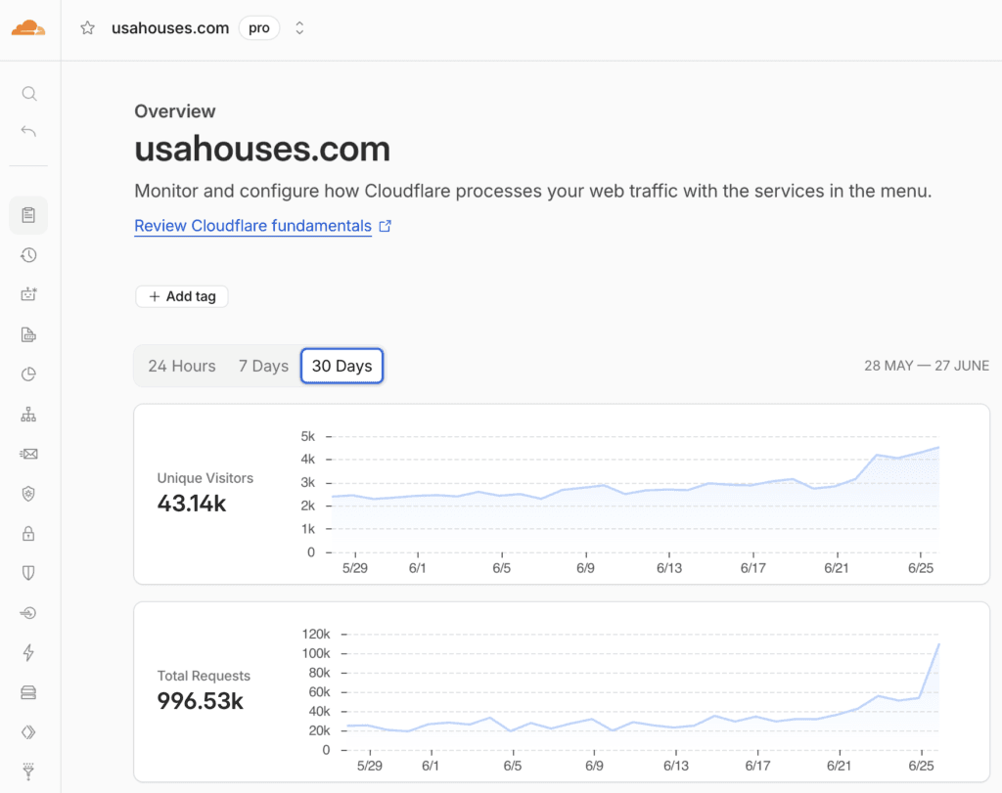
Task: Open the SSL/TLS lock icon
Action: [28, 533]
